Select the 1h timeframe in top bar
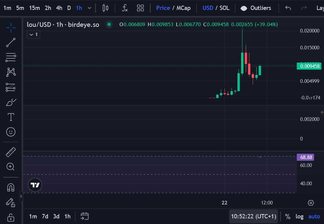 pyautogui.click(x=79, y=8)
